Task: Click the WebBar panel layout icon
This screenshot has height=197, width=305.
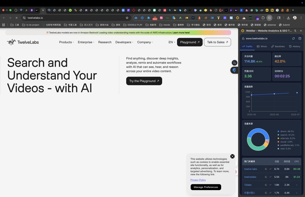Action: coord(300,38)
